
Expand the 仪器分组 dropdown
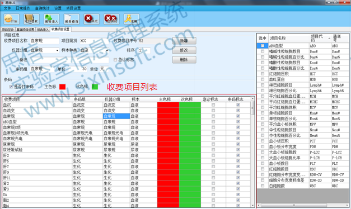(x=57, y=50)
